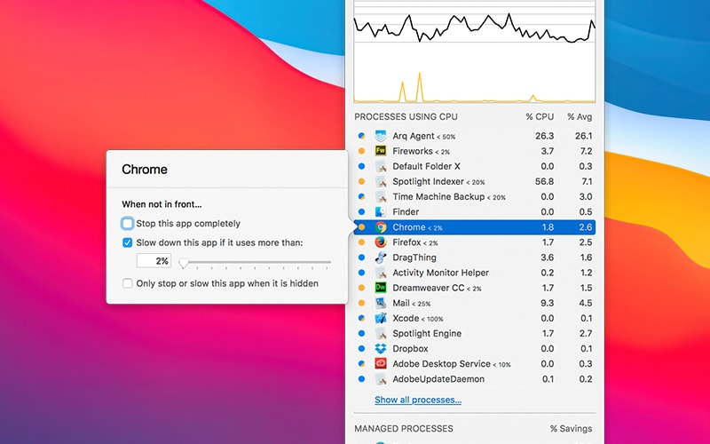Click the Fireworks app icon
This screenshot has width=710, height=444.
coord(381,151)
